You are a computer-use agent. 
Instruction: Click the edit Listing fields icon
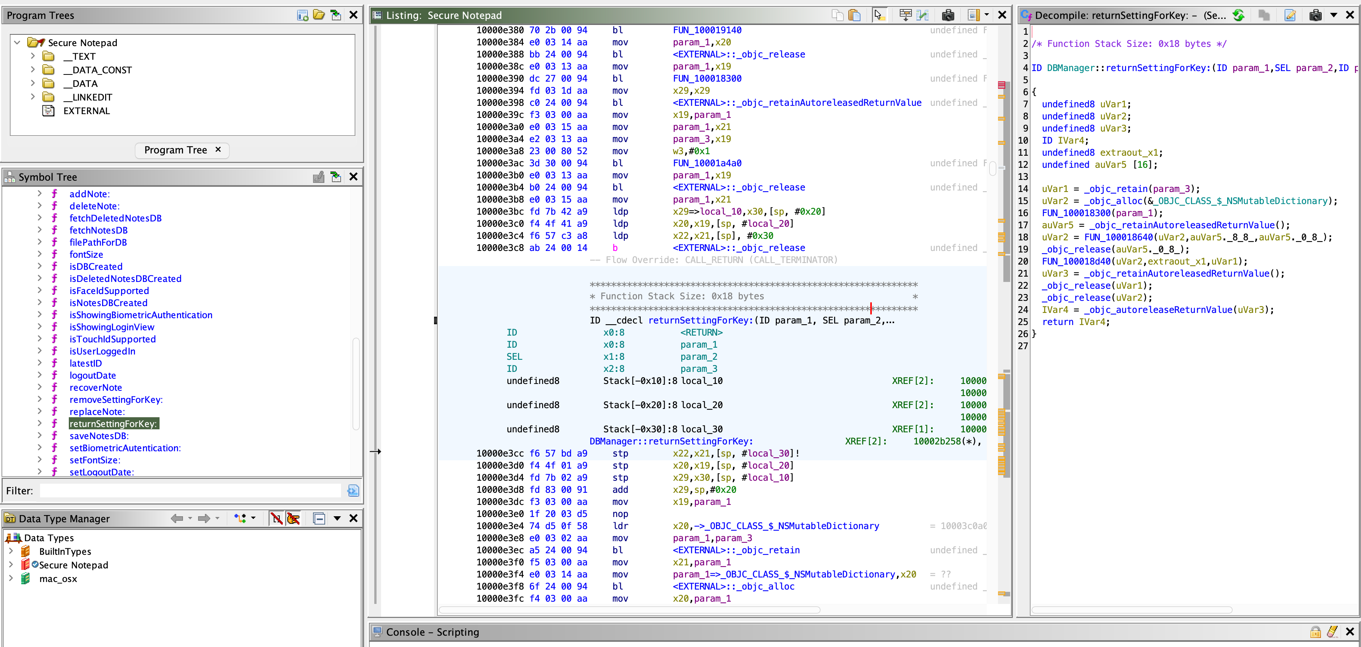coord(905,15)
